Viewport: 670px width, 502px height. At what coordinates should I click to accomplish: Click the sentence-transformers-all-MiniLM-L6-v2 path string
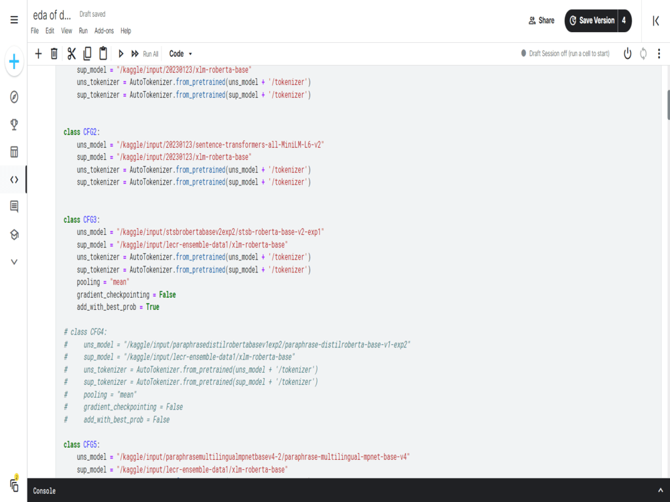click(x=220, y=145)
